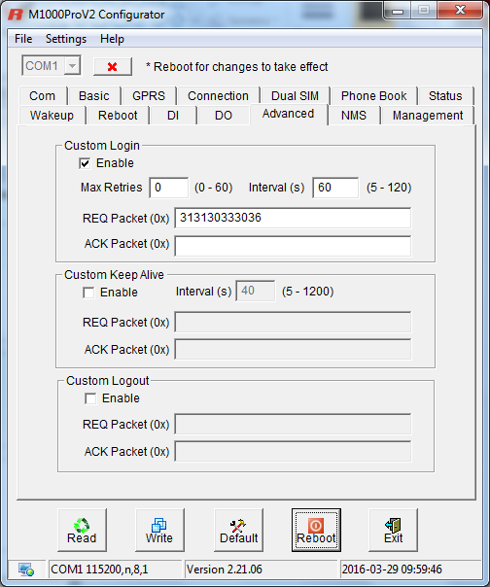Select the Advanced tab

[x=288, y=114]
